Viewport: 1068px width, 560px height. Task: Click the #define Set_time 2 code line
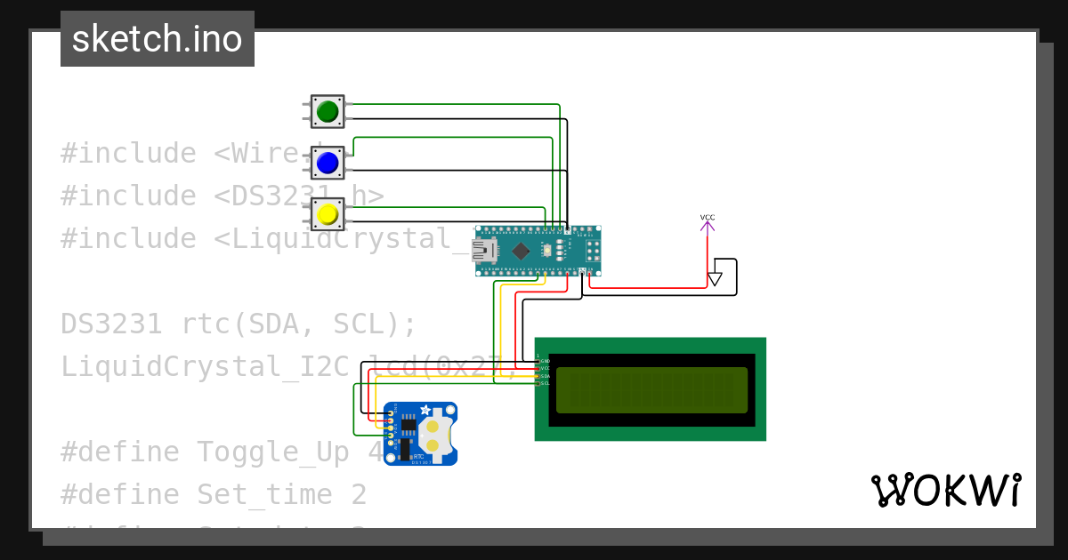[214, 494]
